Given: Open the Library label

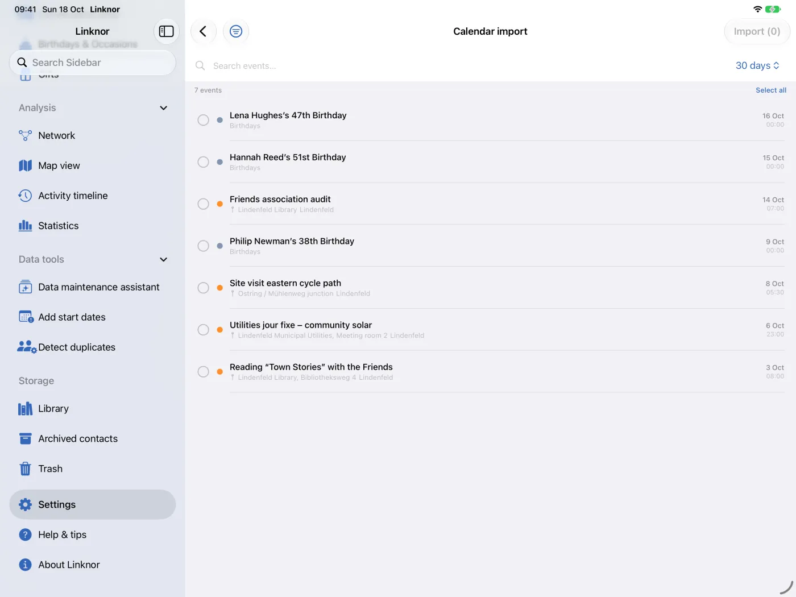Looking at the screenshot, I should pyautogui.click(x=53, y=409).
